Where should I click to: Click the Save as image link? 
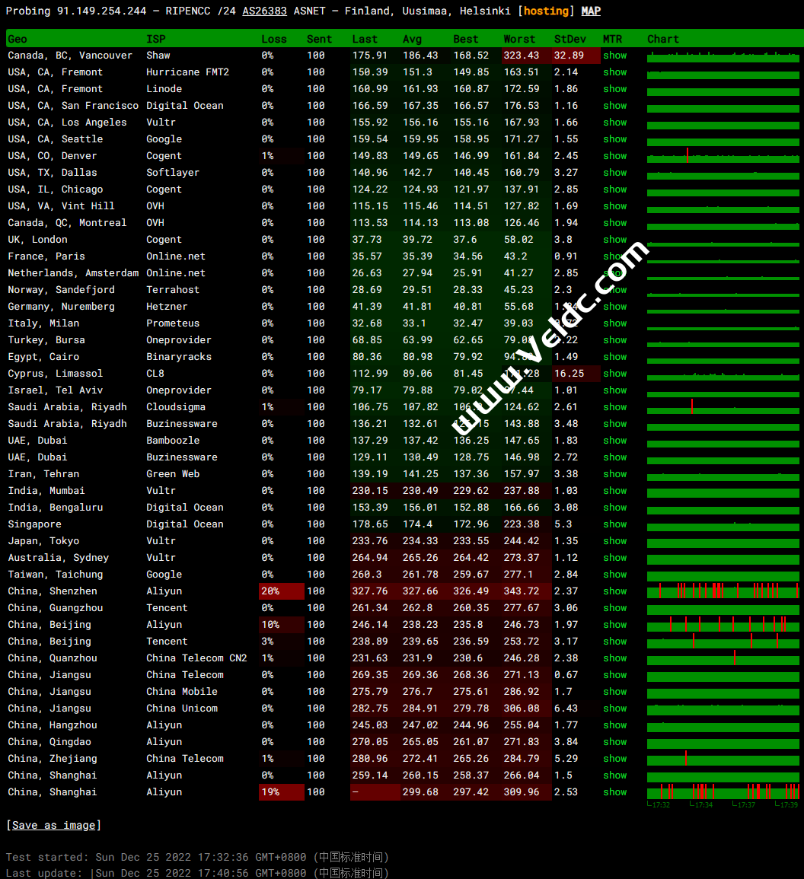(x=53, y=825)
